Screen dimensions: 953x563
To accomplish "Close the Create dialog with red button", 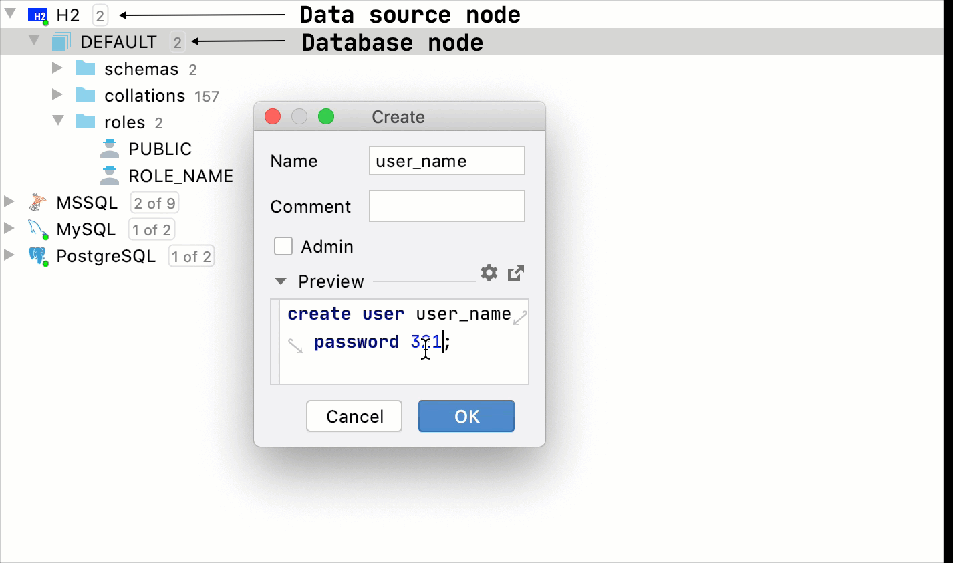I will coord(273,117).
